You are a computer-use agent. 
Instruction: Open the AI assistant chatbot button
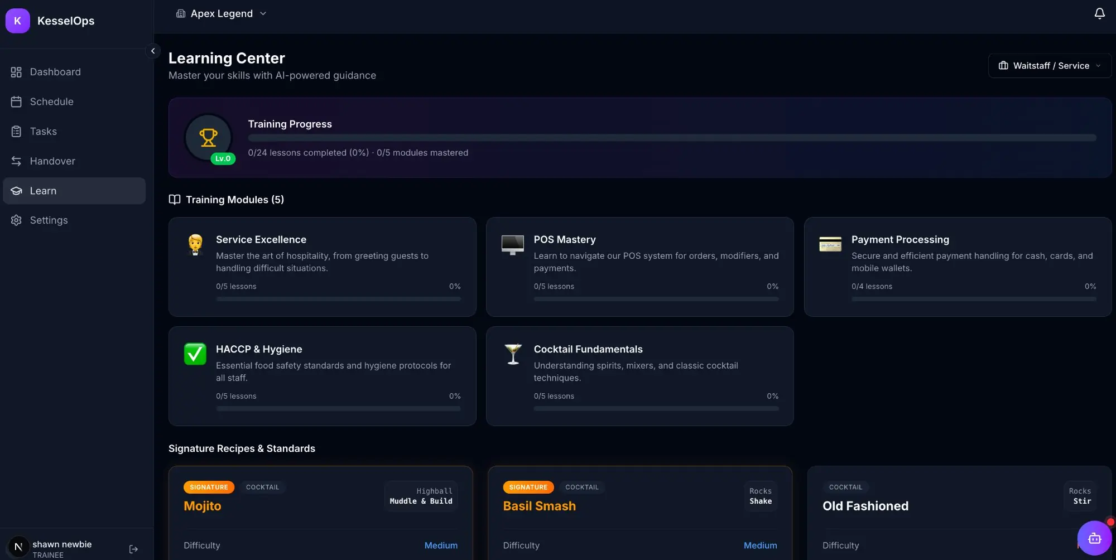(x=1094, y=538)
